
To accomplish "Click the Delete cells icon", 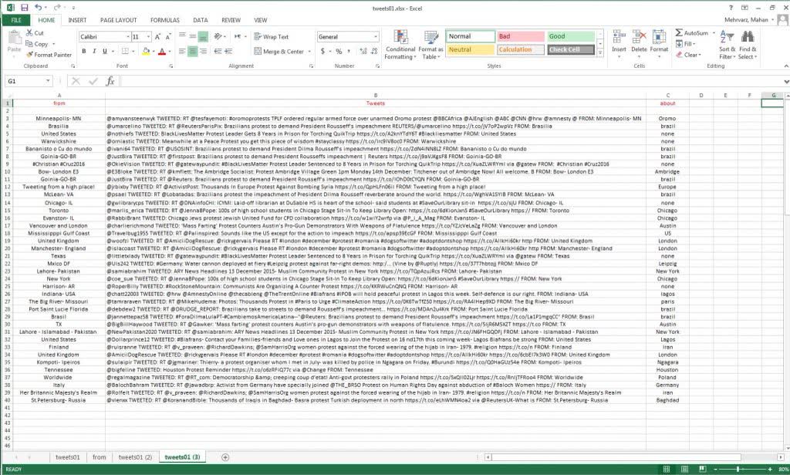I will click(639, 37).
